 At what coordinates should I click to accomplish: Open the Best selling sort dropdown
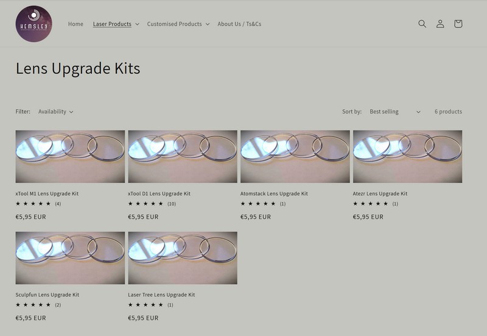(x=394, y=112)
